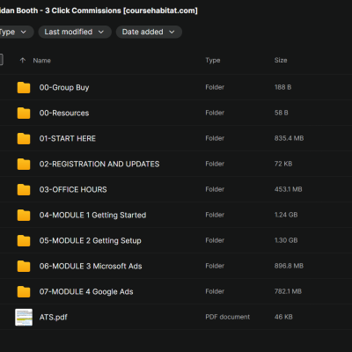Click the Size column header
Viewport: 352px width, 352px height.
point(281,60)
